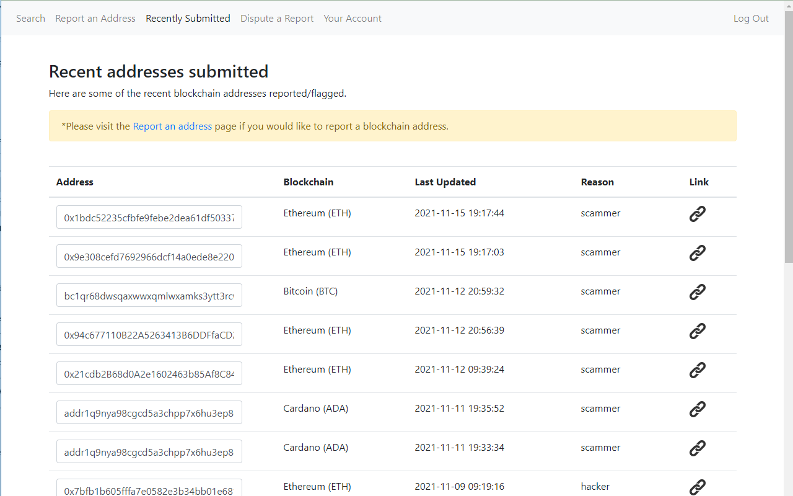The image size is (793, 496).
Task: Select address field starting 0x7bfb1b605fffa7e
Action: [149, 488]
